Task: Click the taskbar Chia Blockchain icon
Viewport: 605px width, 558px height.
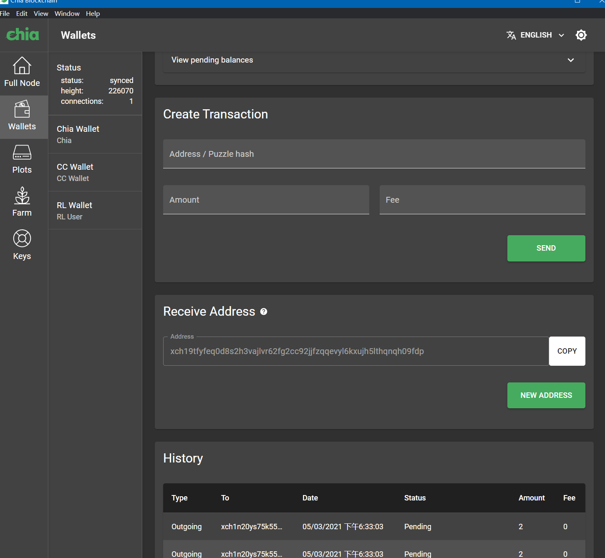Action: (5, 2)
